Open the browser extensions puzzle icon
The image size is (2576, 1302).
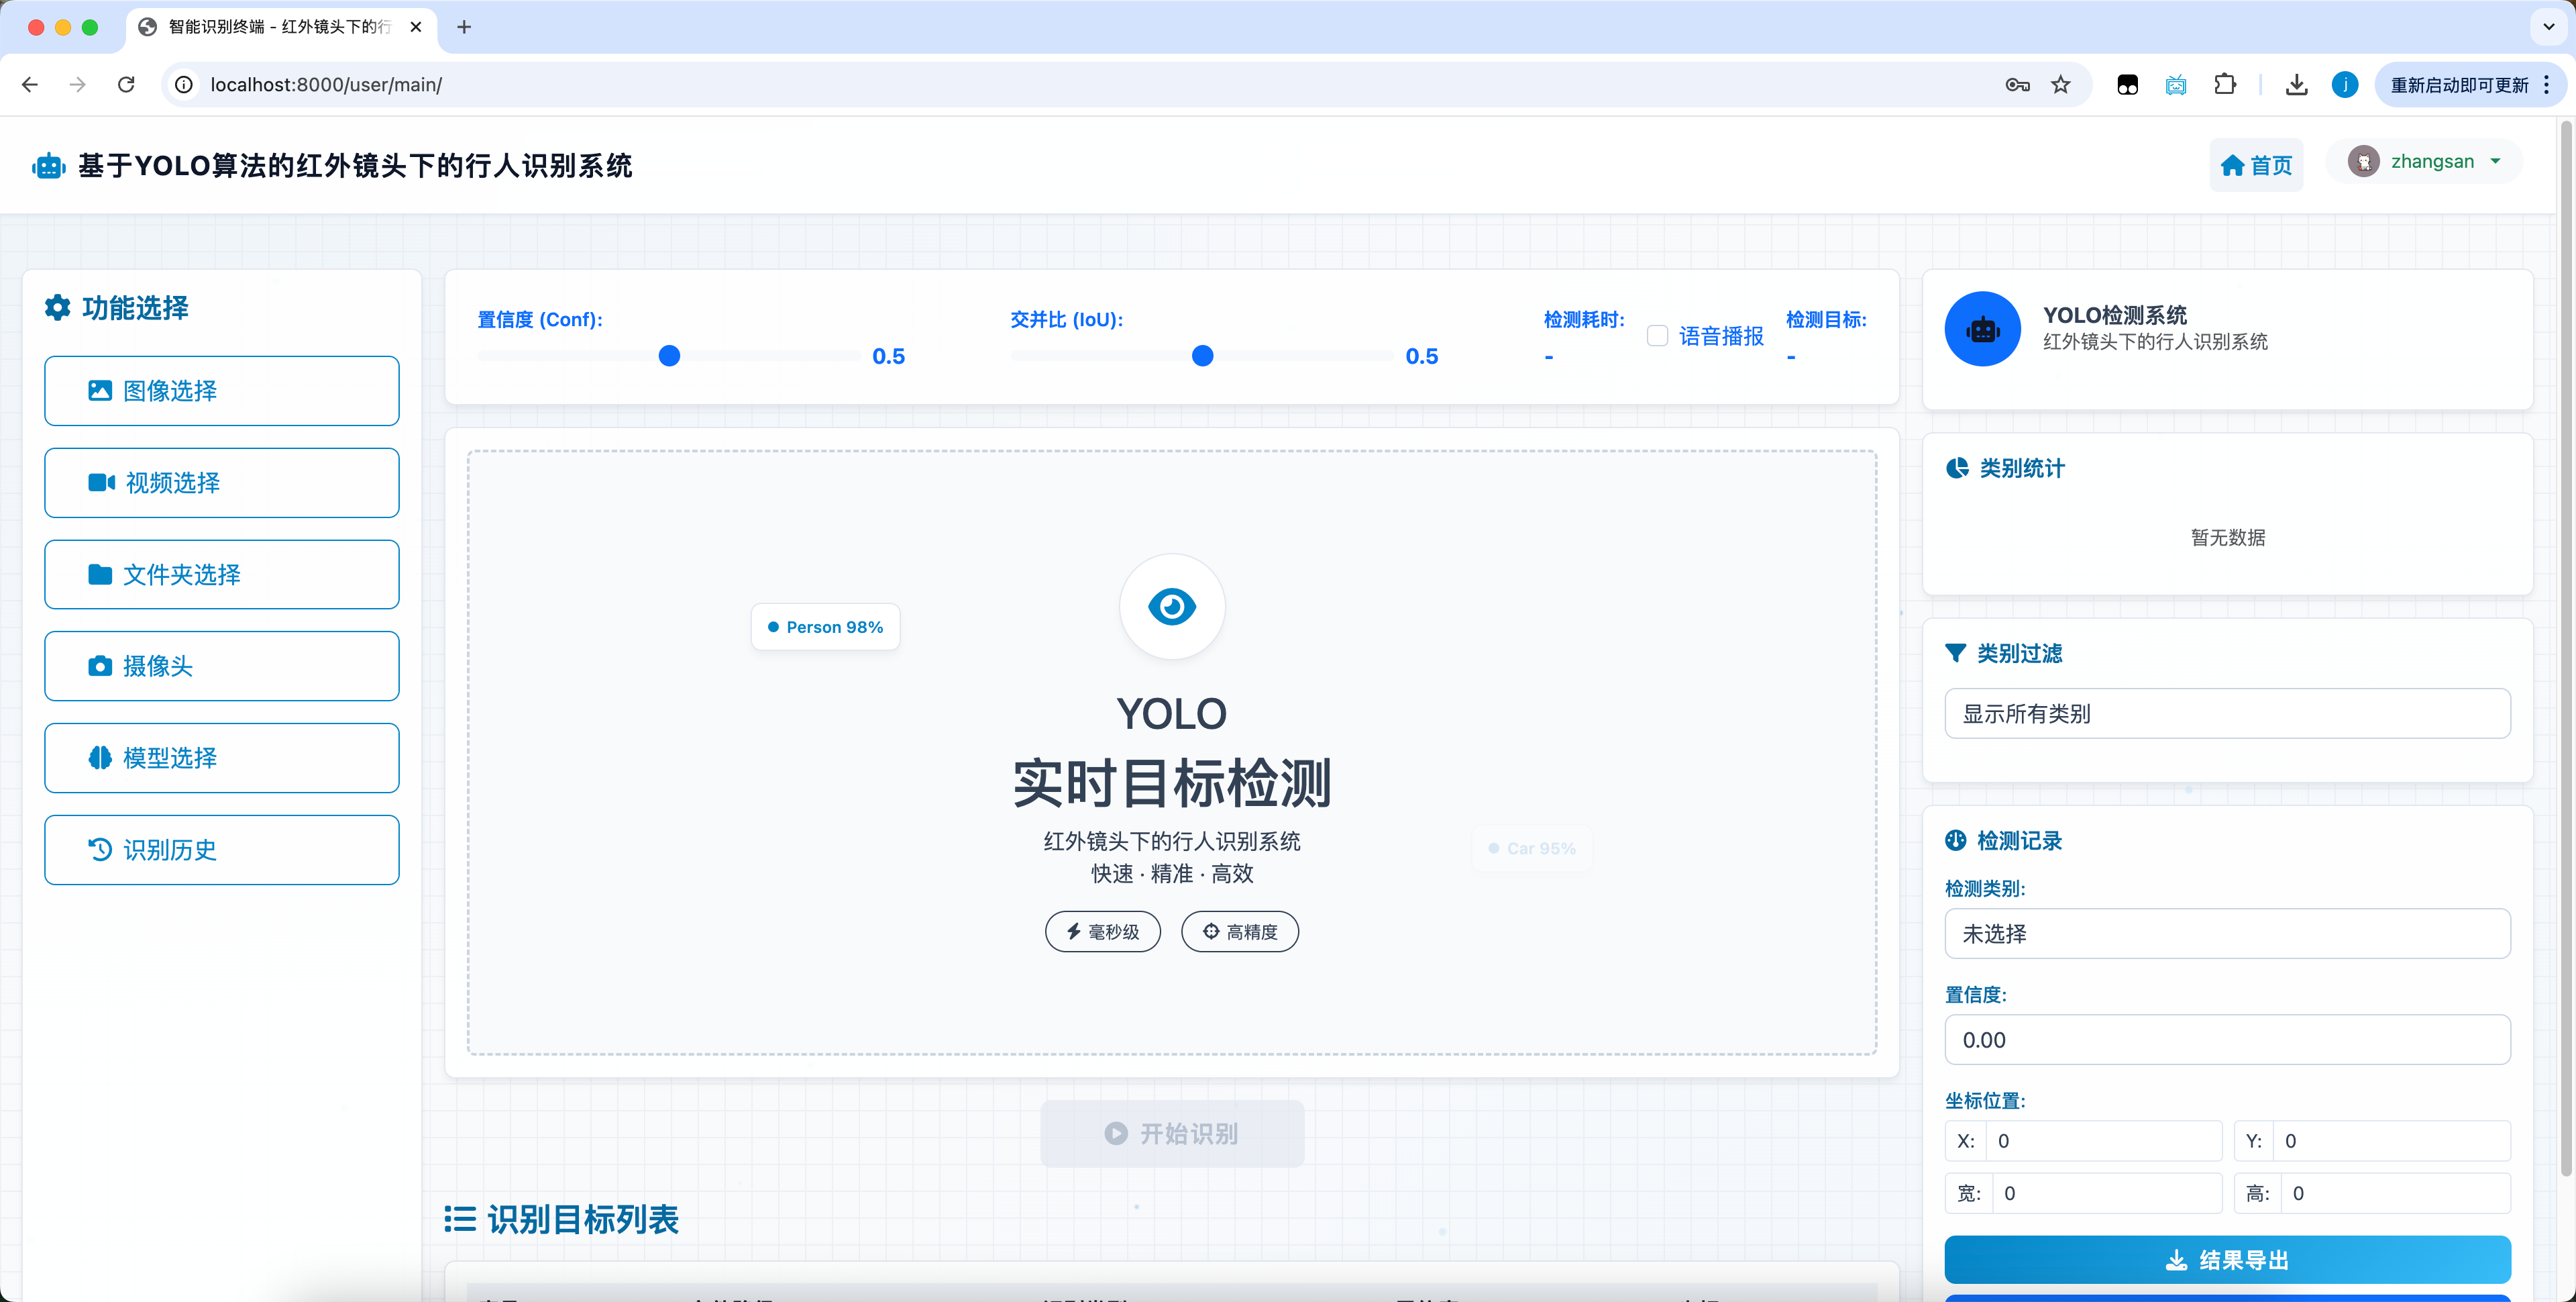2224,85
